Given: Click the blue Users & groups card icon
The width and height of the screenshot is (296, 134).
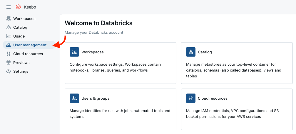Looking at the screenshot, I should tap(74, 98).
